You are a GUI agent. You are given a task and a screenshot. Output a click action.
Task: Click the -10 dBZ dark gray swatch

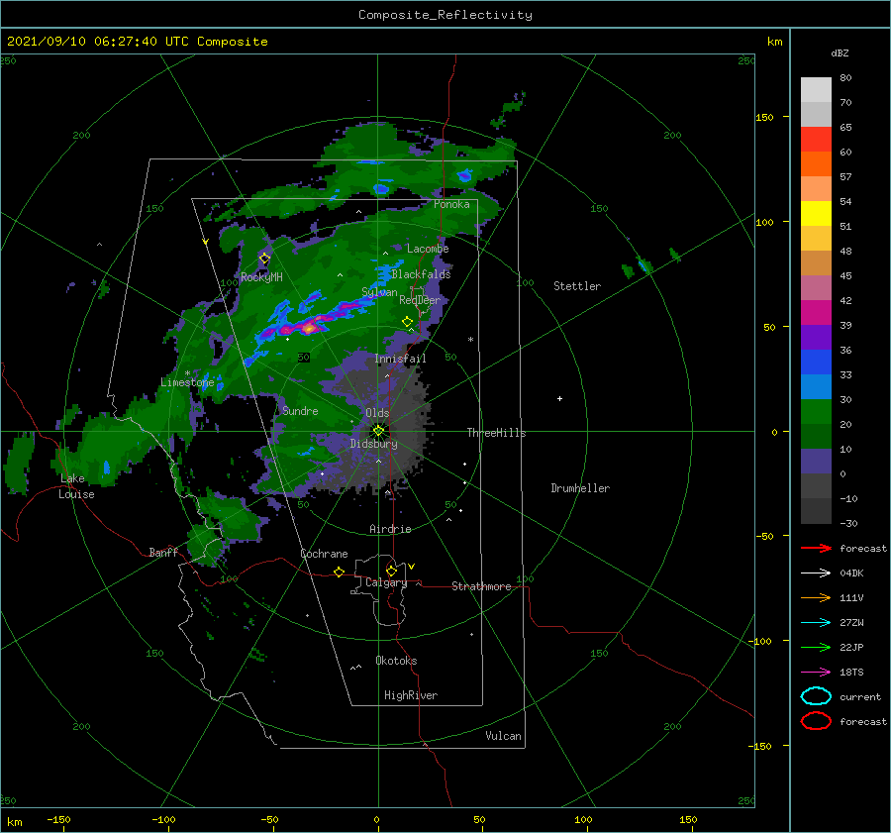(816, 510)
